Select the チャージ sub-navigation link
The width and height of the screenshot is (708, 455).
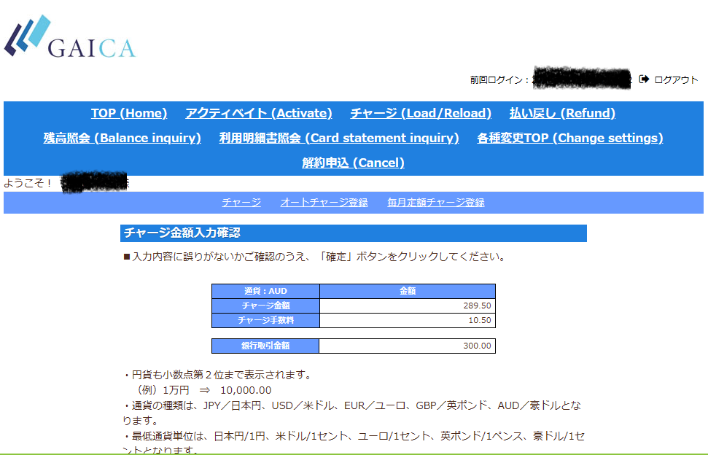(x=241, y=202)
